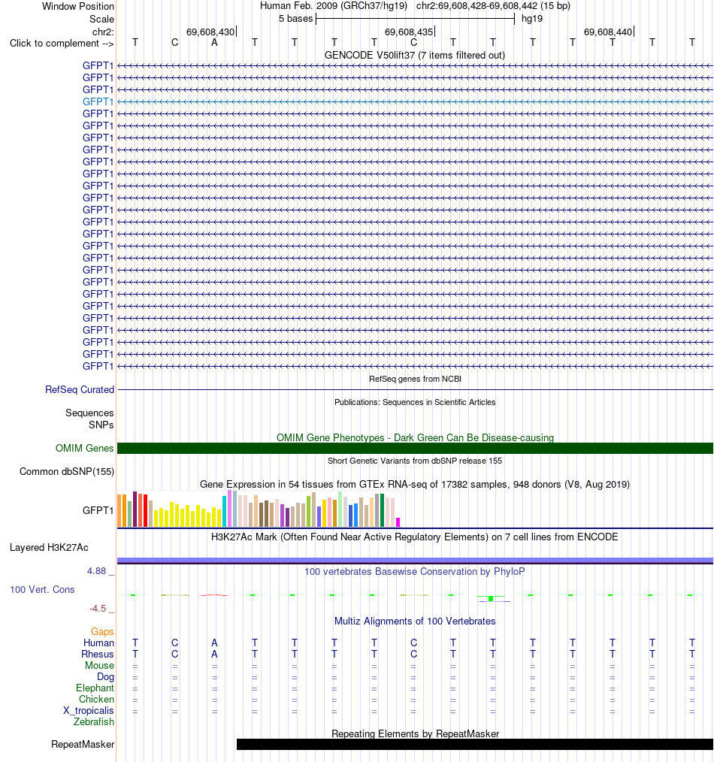Click the RefSeq Curated track label
714x762 pixels.
tap(80, 389)
